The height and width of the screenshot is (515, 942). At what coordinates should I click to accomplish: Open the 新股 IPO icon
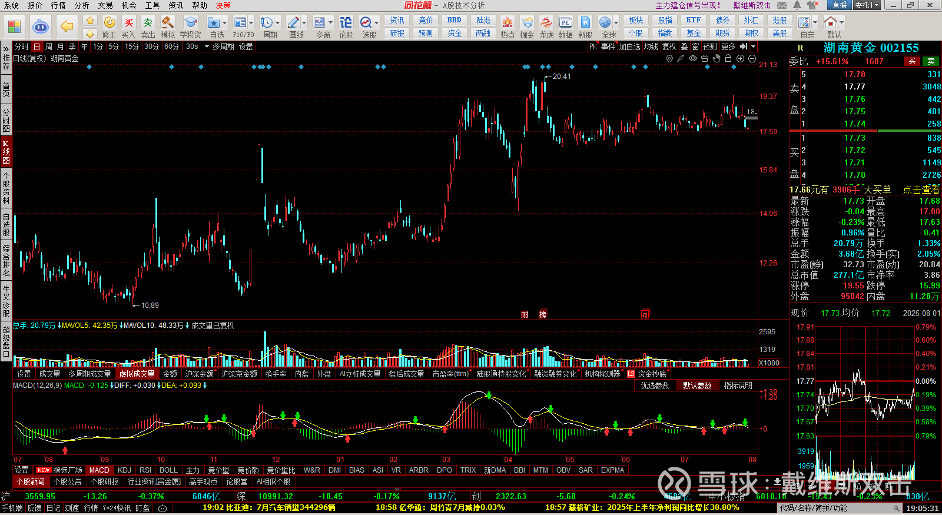point(585,22)
